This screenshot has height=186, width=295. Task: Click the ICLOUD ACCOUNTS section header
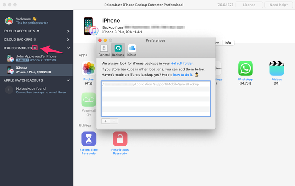click(x=19, y=31)
